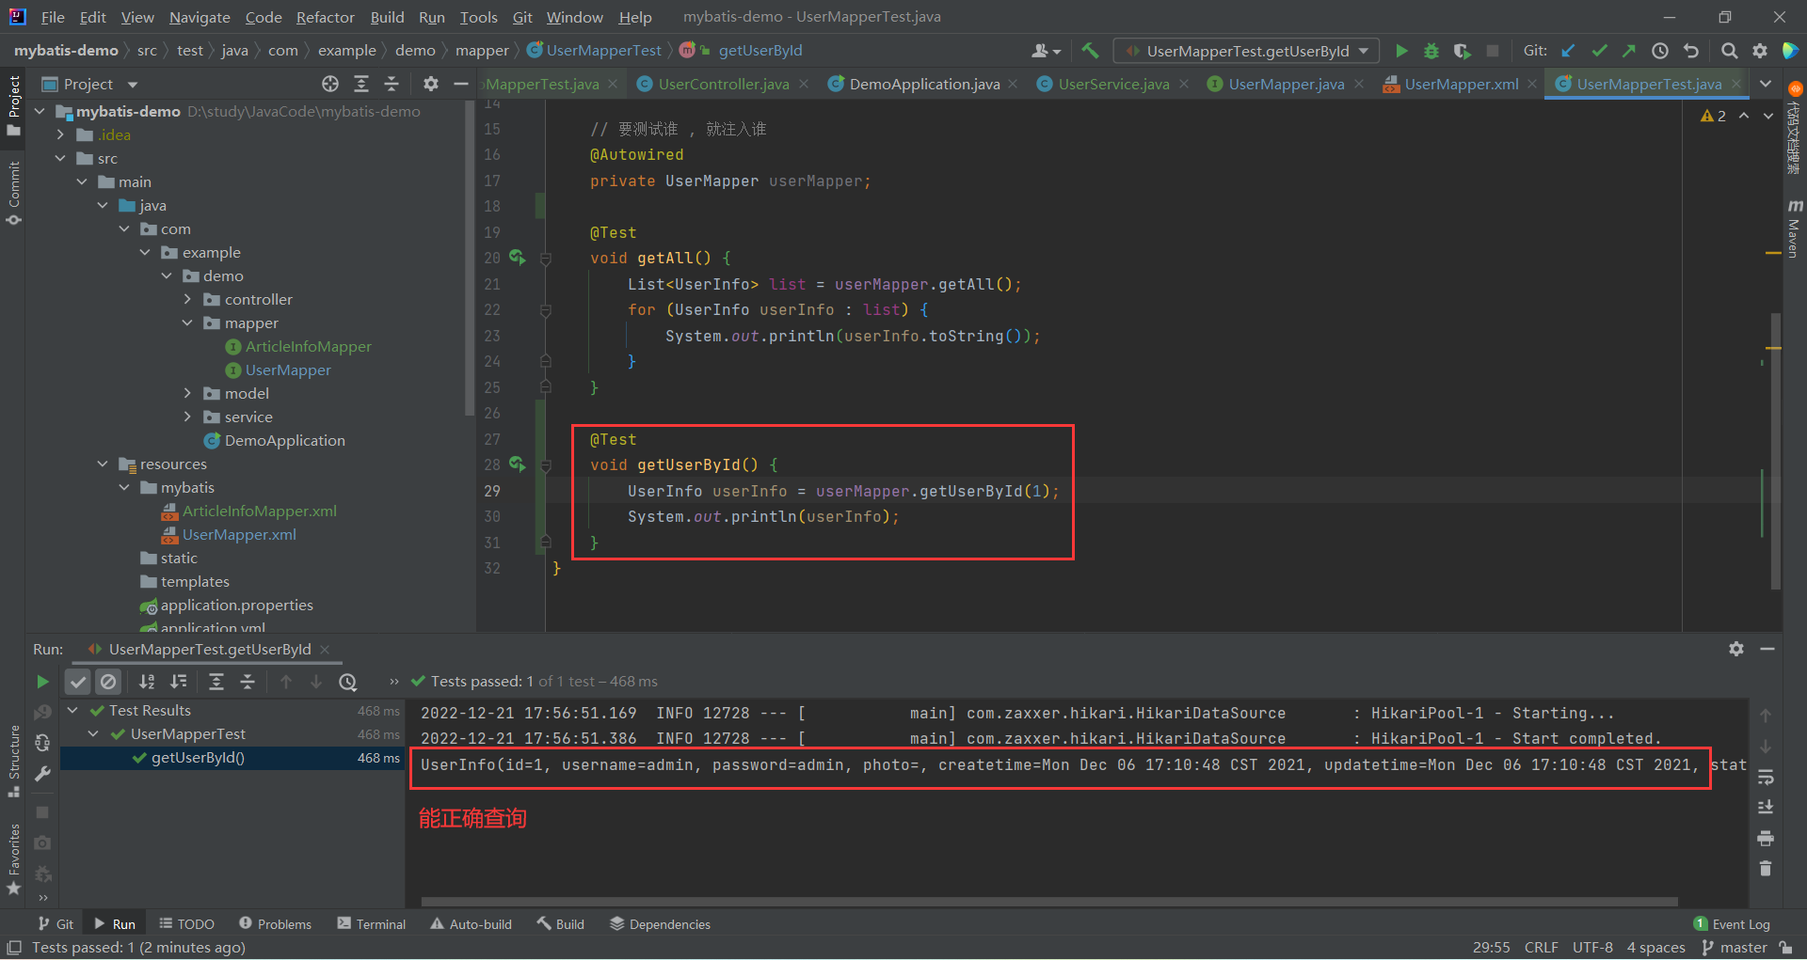The width and height of the screenshot is (1807, 960).
Task: Open Terminal tool window
Action: [371, 924]
